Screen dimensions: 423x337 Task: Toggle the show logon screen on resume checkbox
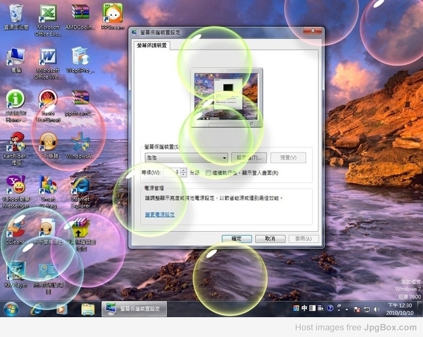click(x=208, y=173)
